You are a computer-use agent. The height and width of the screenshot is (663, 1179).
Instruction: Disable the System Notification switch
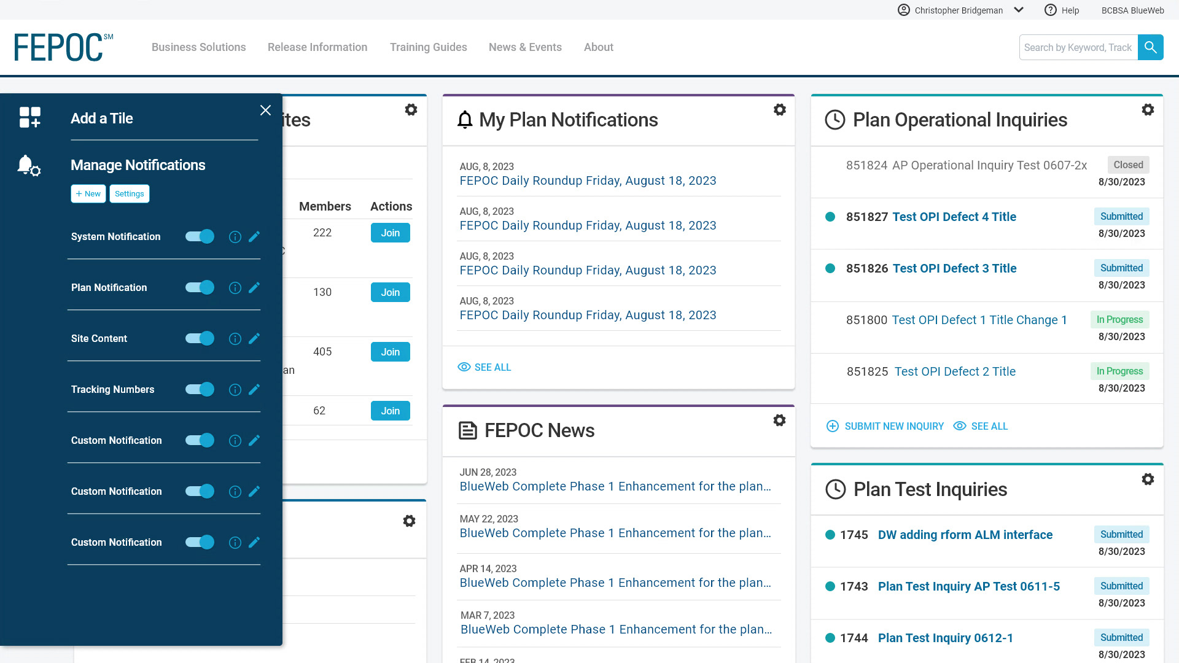point(200,236)
